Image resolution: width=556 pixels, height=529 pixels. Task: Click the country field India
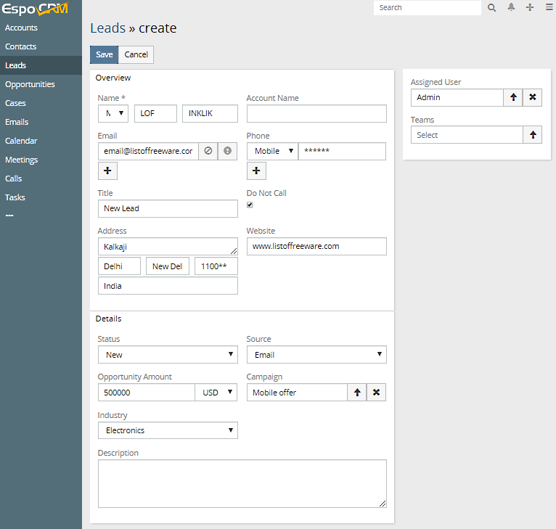pyautogui.click(x=168, y=285)
